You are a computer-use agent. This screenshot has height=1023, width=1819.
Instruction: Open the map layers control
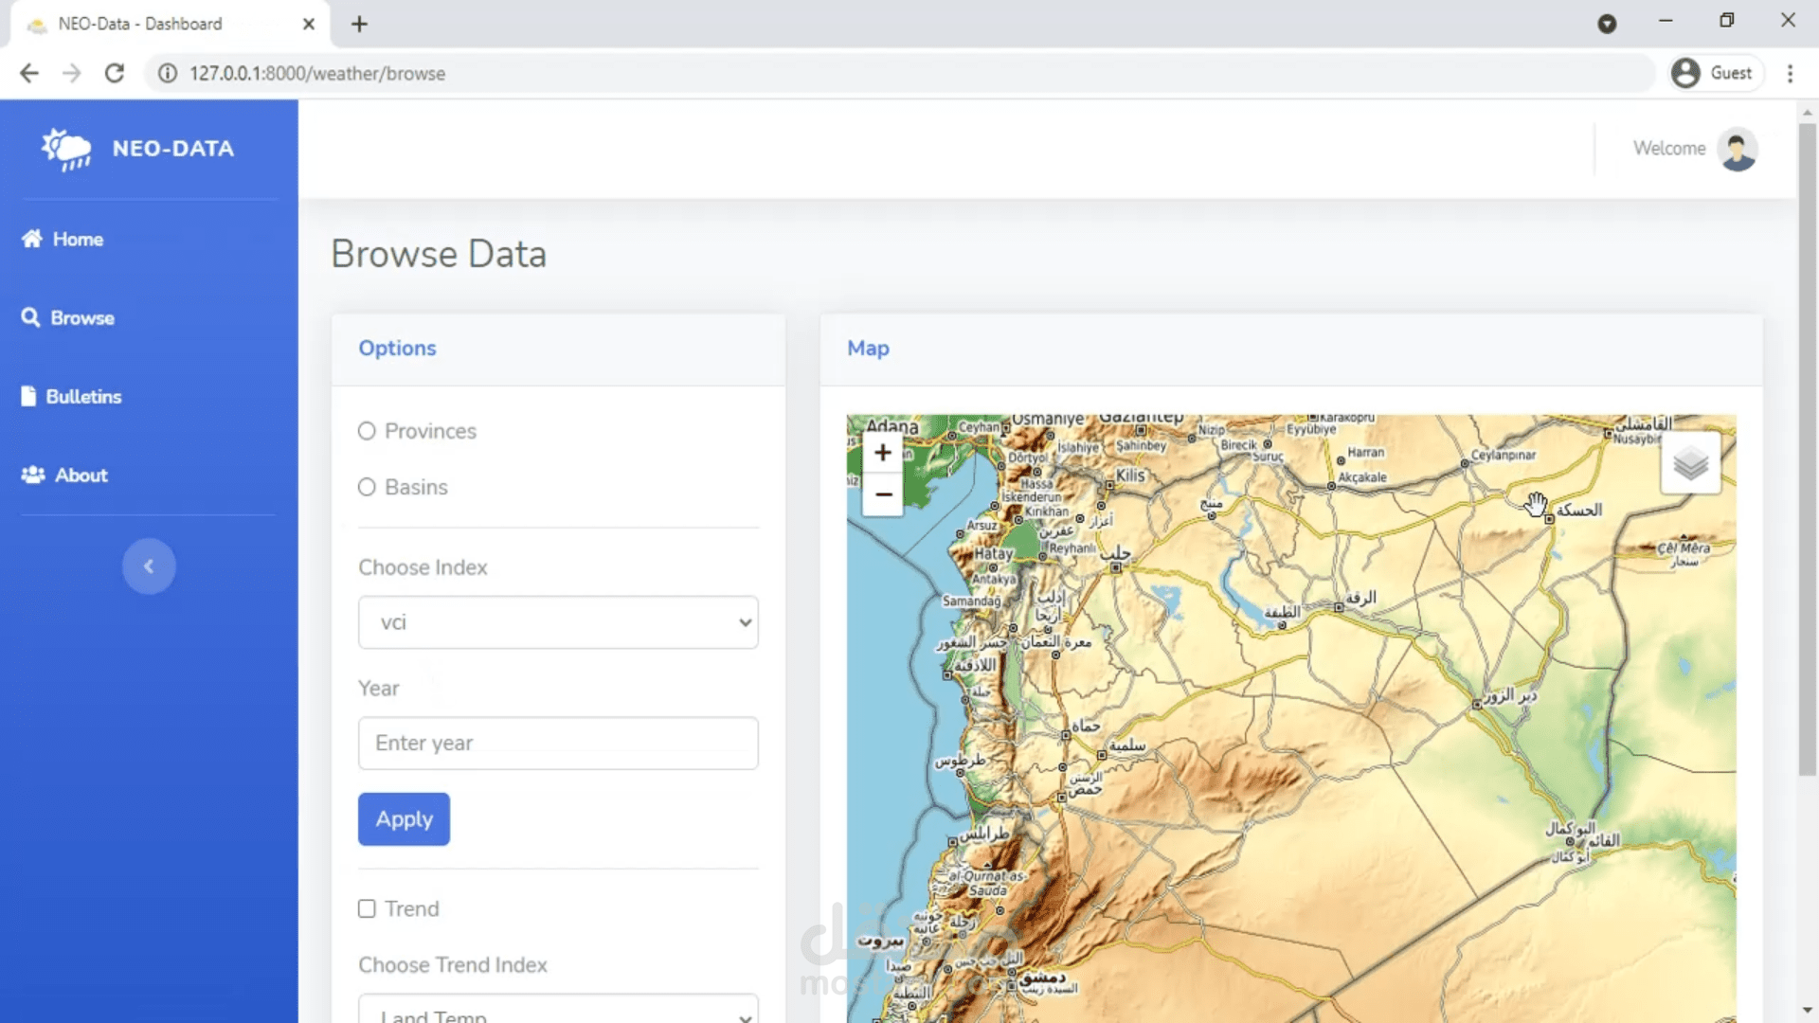tap(1690, 463)
